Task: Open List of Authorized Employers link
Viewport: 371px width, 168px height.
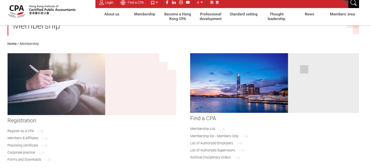Action: point(212,143)
